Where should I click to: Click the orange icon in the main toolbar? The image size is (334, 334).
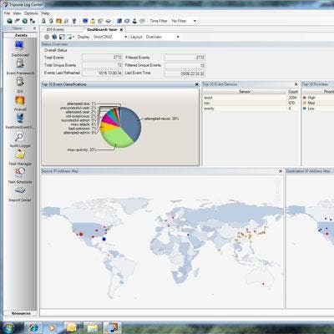click(x=58, y=21)
